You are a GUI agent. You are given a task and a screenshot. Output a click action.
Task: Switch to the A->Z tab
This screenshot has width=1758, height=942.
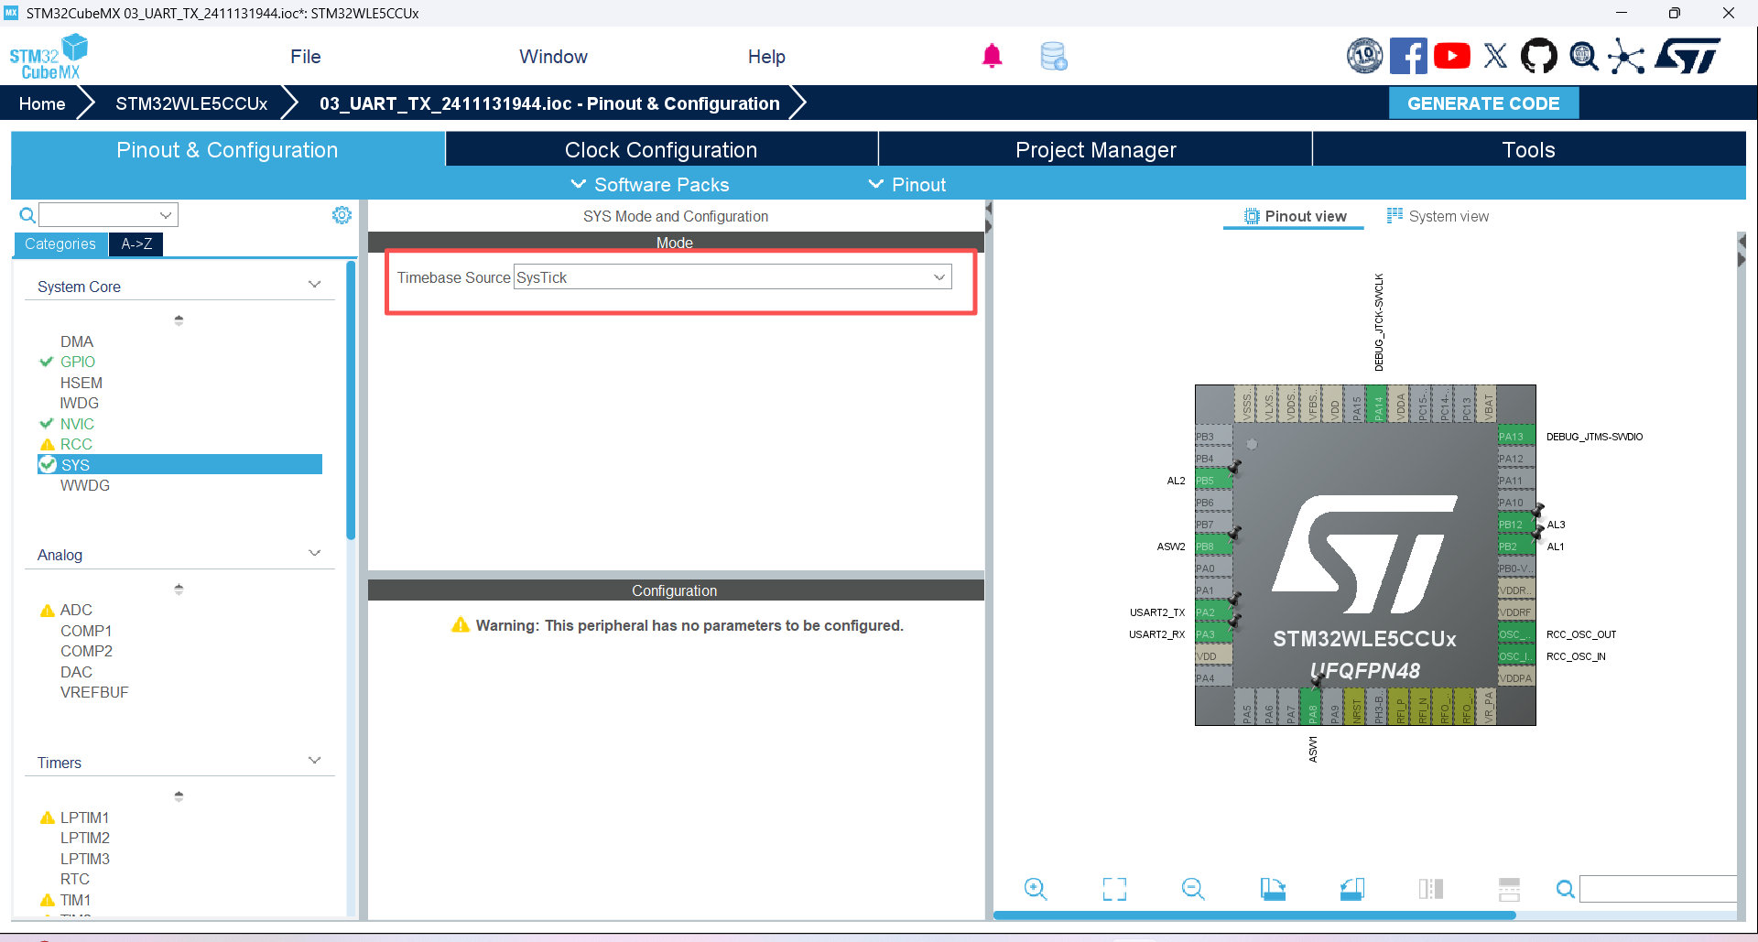(136, 244)
